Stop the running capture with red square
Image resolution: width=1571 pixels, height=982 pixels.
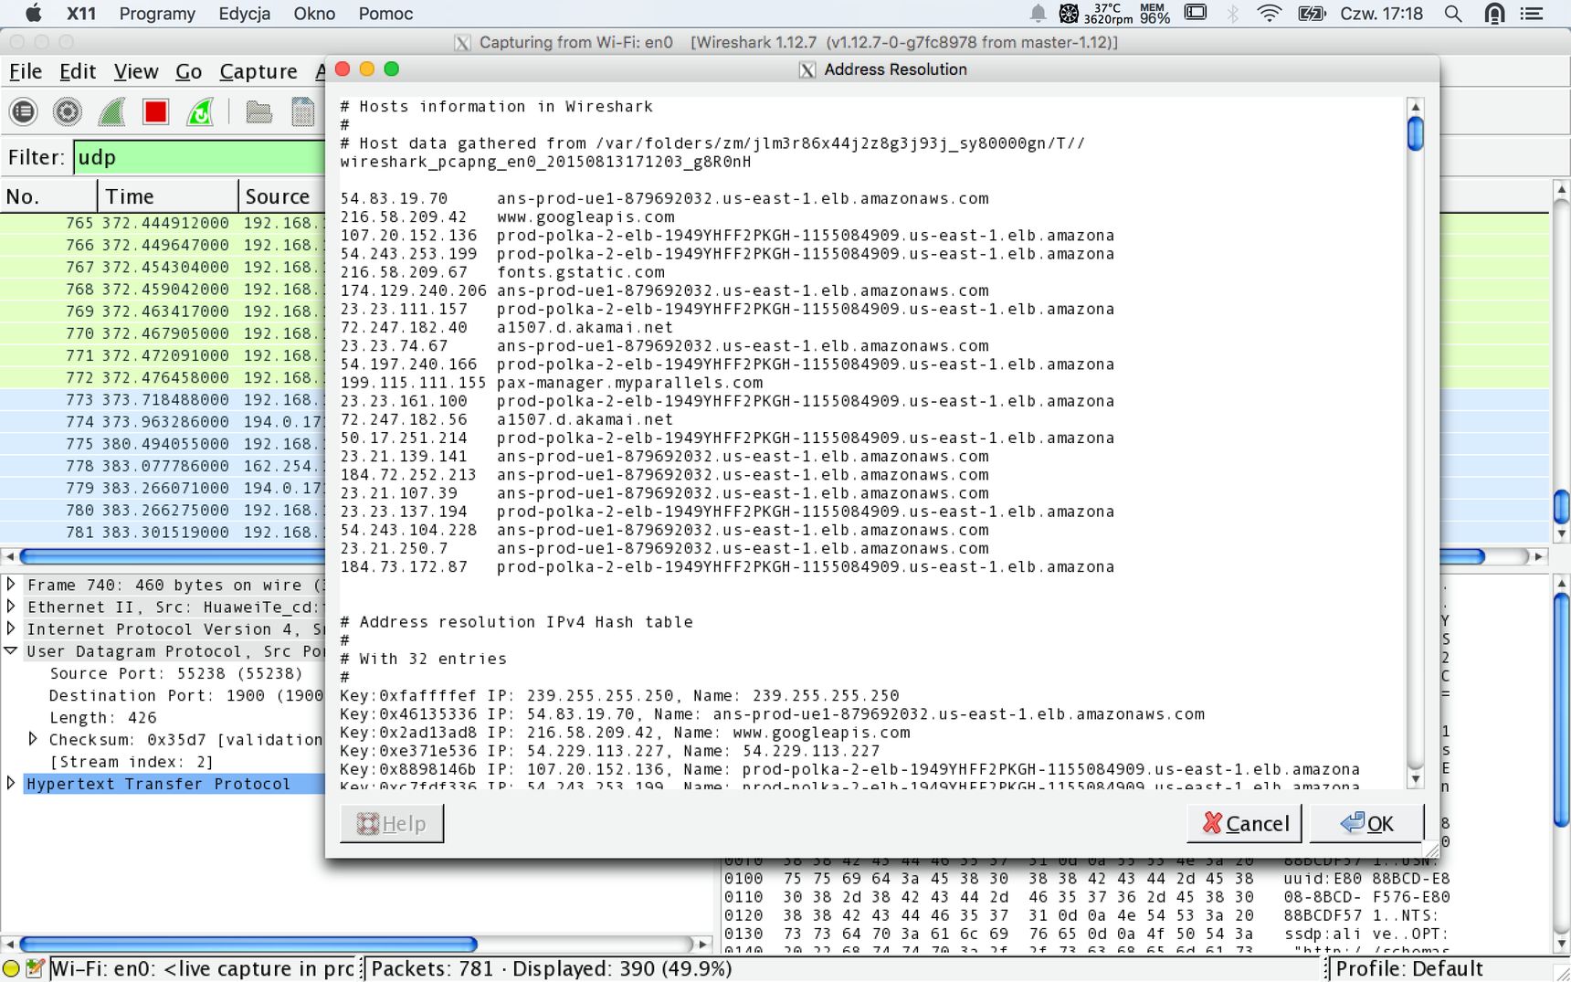coord(155,111)
